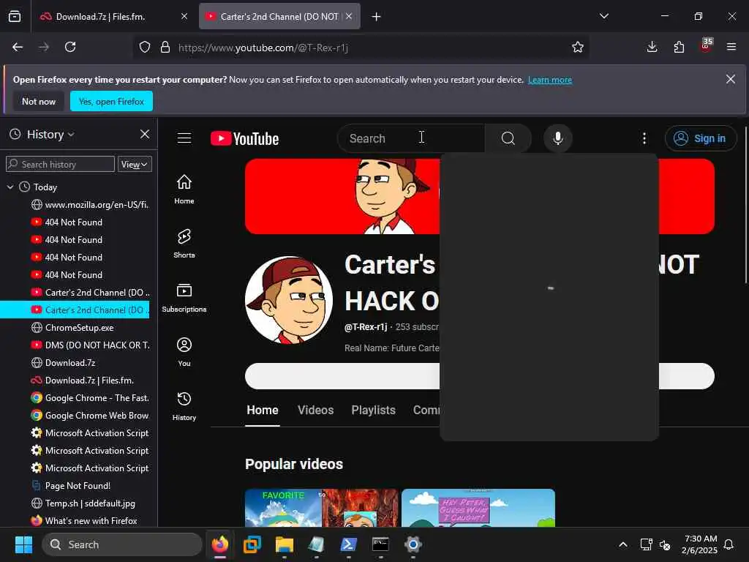
Task: Open YouTube Shorts in sidebar
Action: tap(184, 243)
